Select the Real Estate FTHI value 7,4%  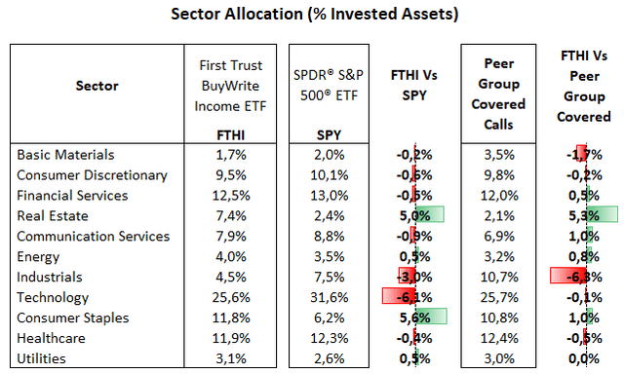(230, 216)
